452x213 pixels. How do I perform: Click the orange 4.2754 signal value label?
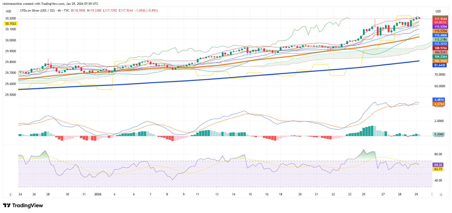[x=439, y=104]
